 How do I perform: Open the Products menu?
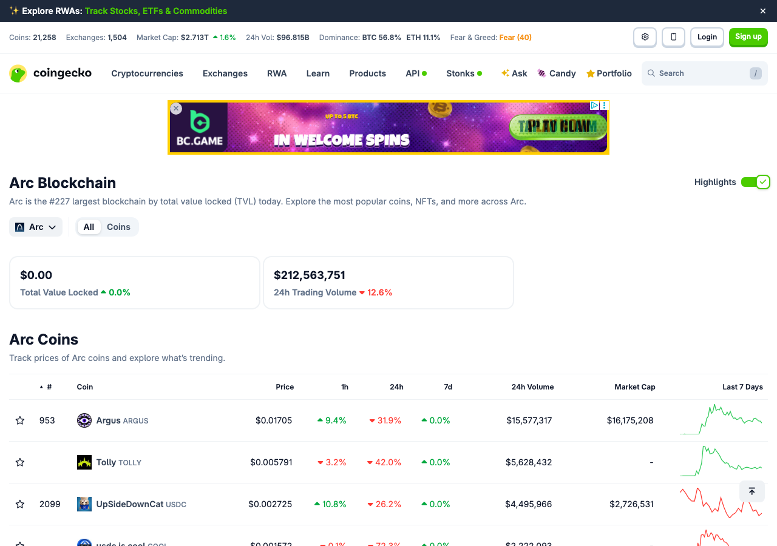(367, 73)
